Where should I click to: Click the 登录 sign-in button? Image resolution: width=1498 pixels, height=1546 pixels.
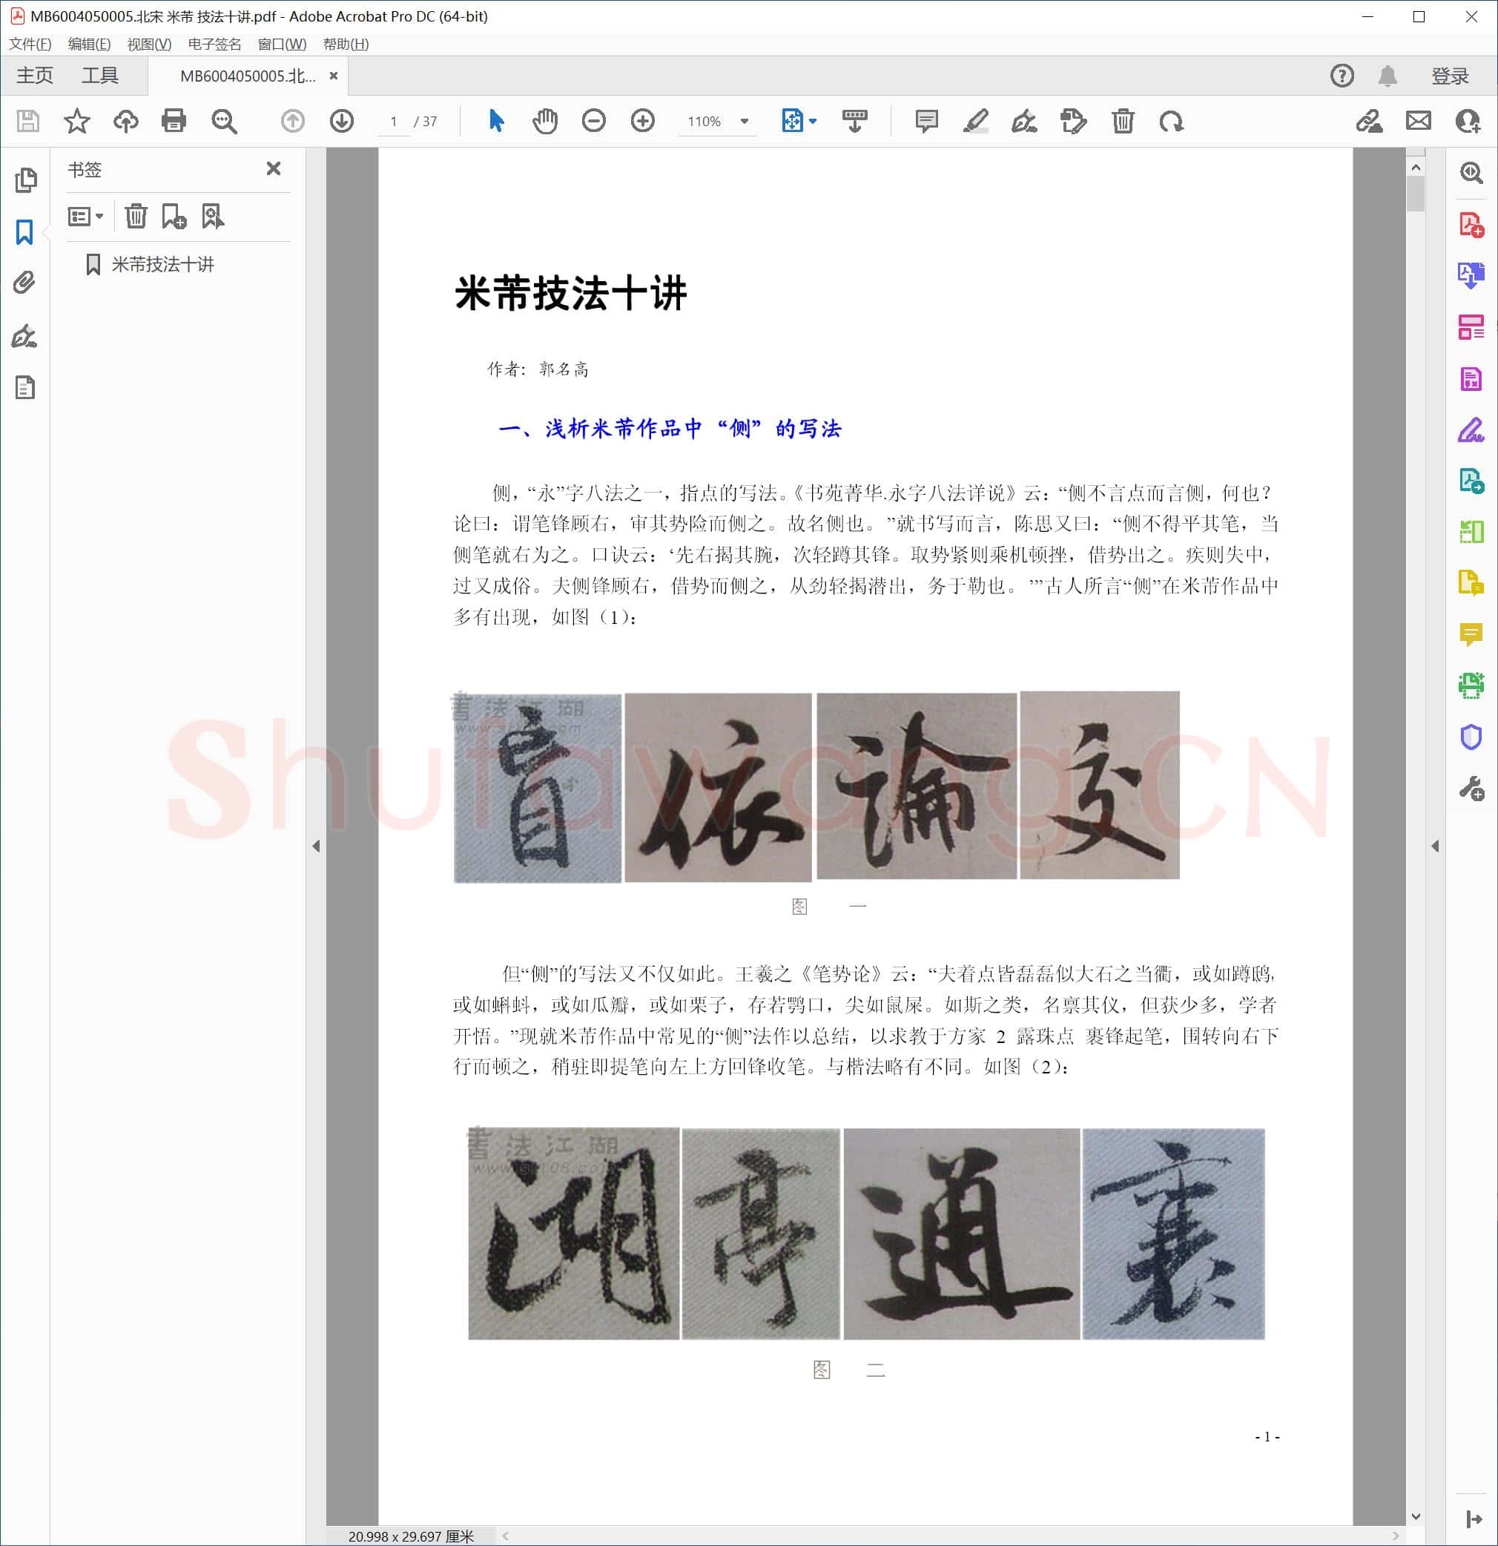pos(1450,76)
